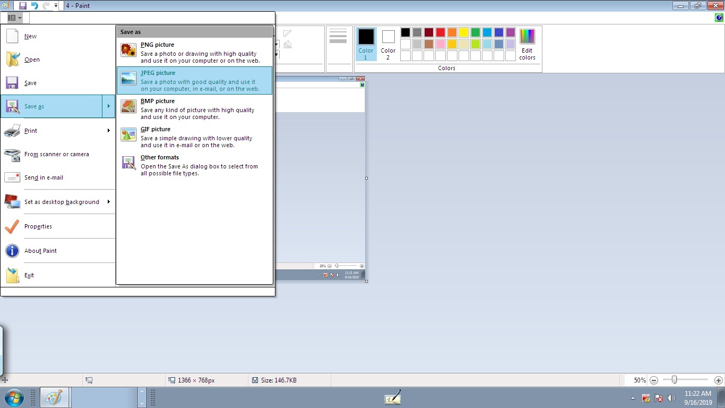Click the zoom out minus button
This screenshot has width=725, height=408.
[x=654, y=380]
